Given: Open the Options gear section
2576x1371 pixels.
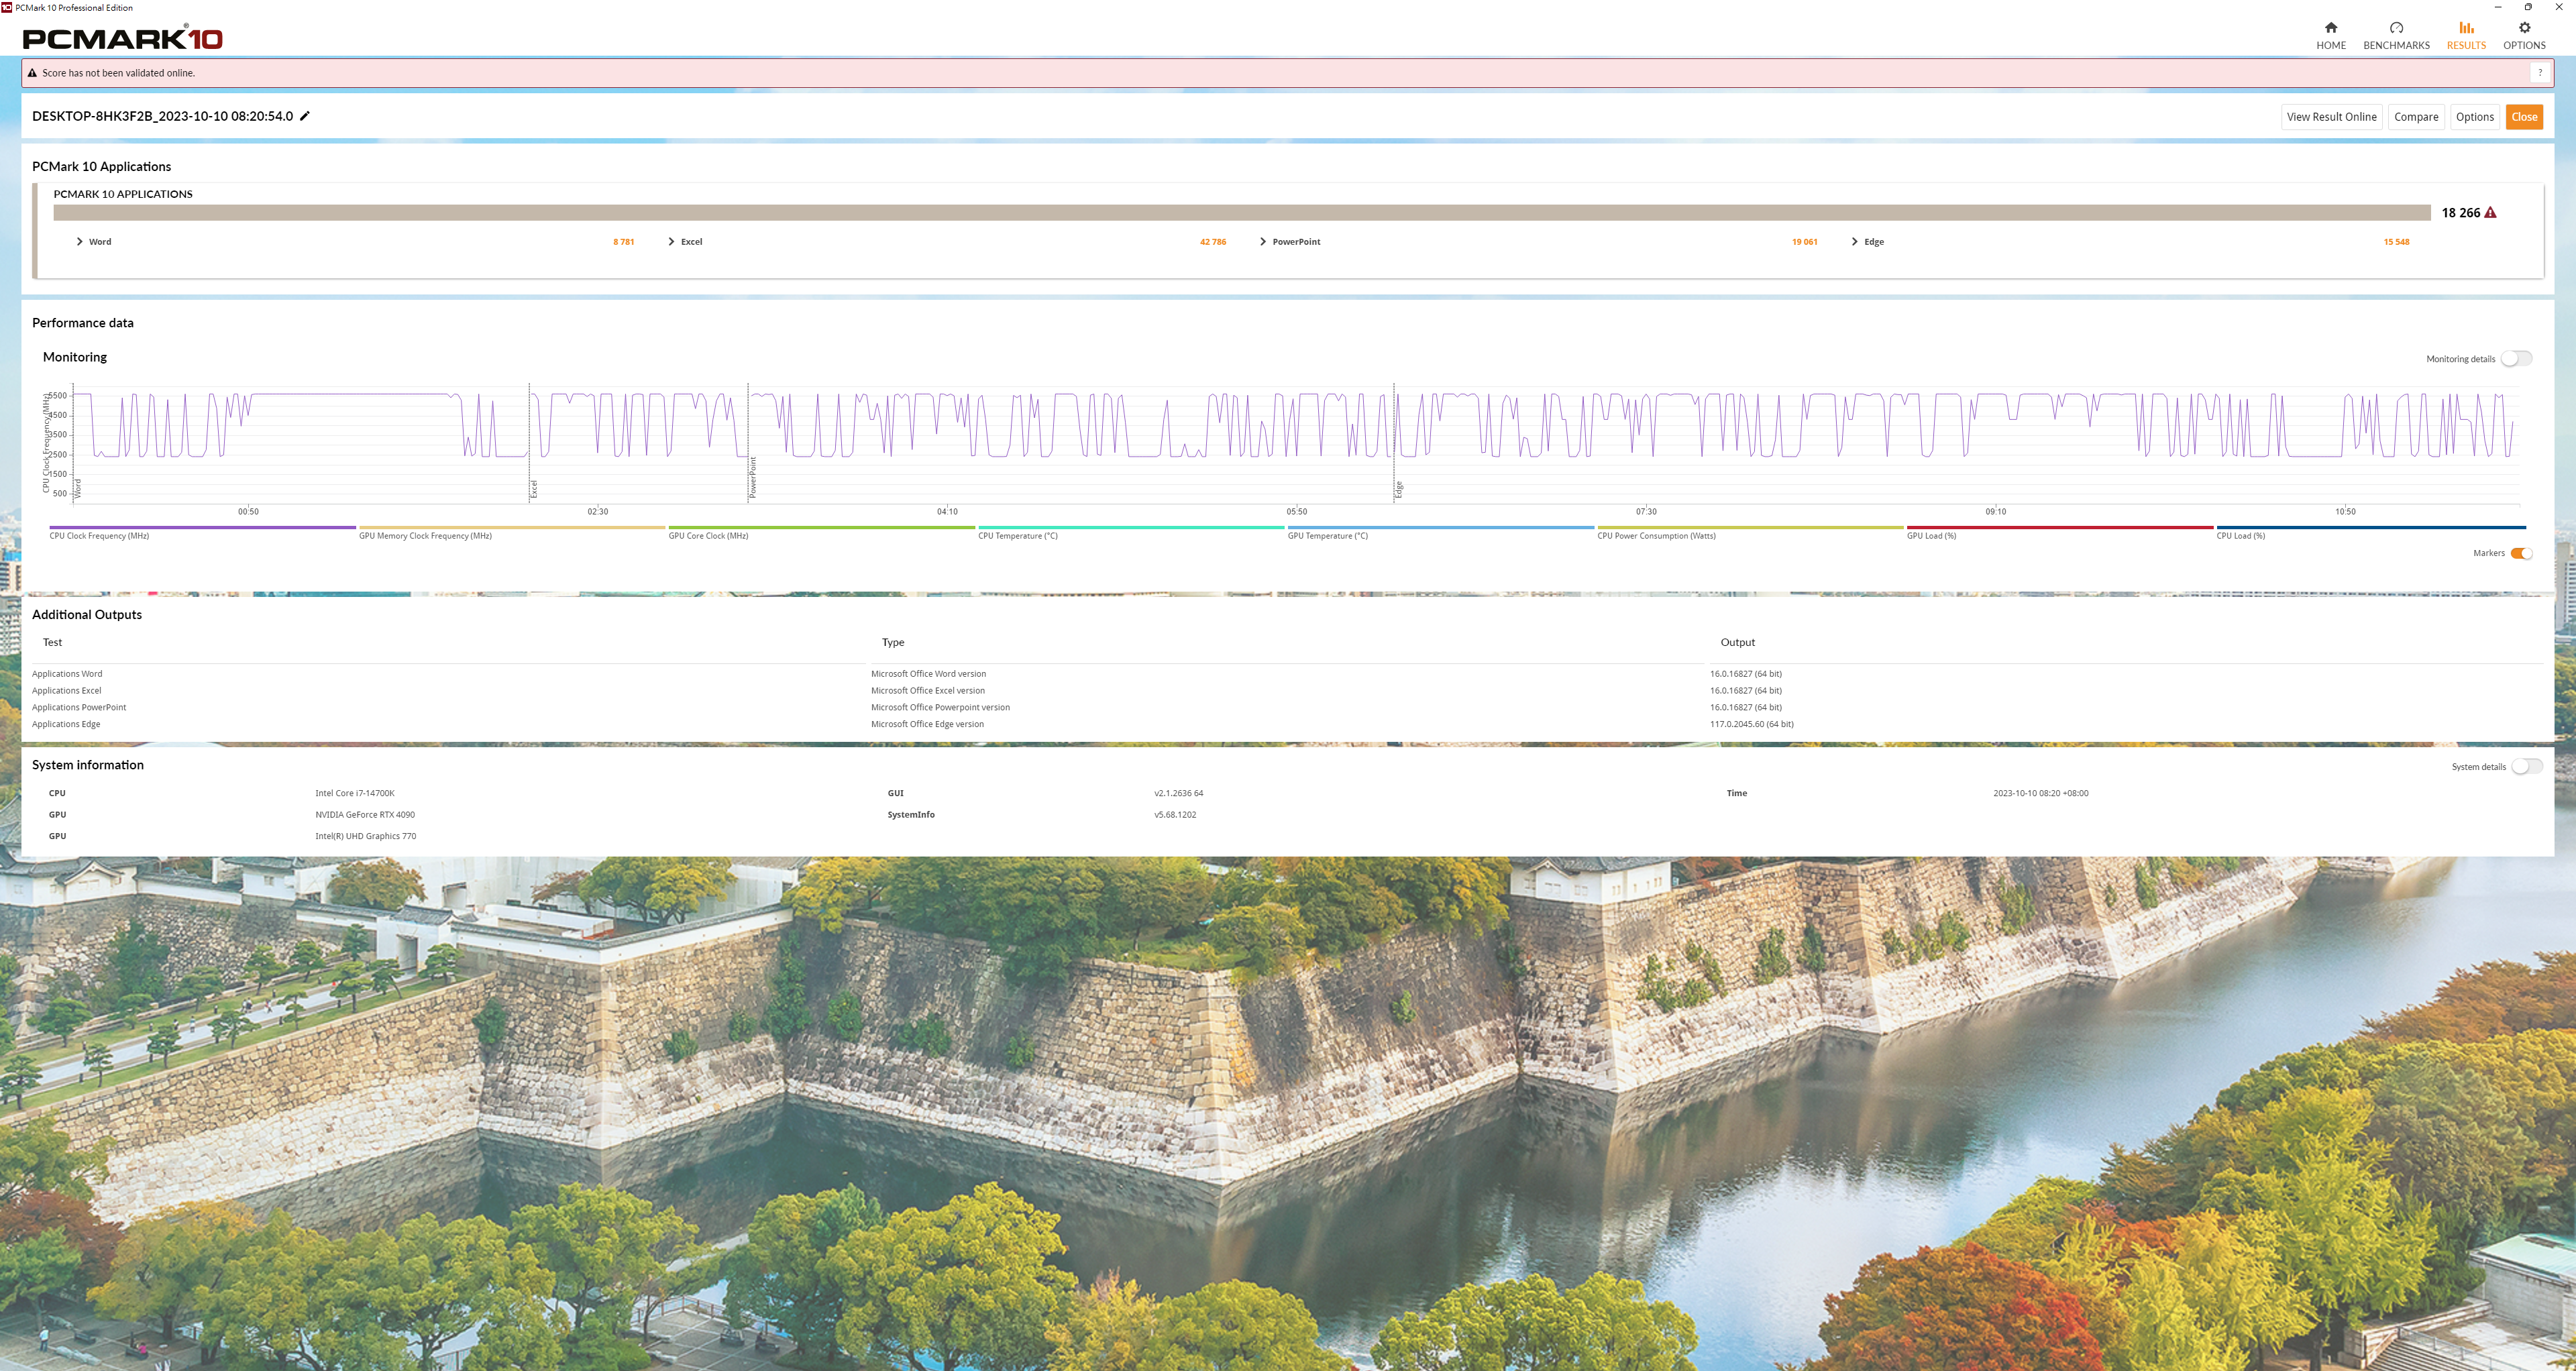Looking at the screenshot, I should [2524, 35].
